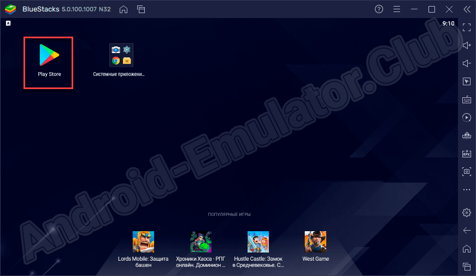
Task: Click the Home icon in title bar
Action: [124, 9]
